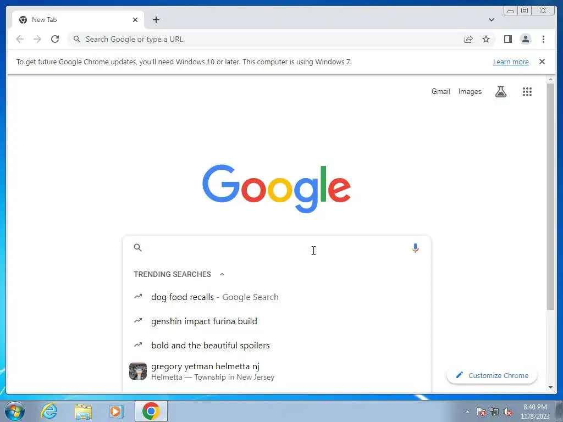Click the back navigation arrow
This screenshot has height=422, width=563.
pyautogui.click(x=20, y=39)
